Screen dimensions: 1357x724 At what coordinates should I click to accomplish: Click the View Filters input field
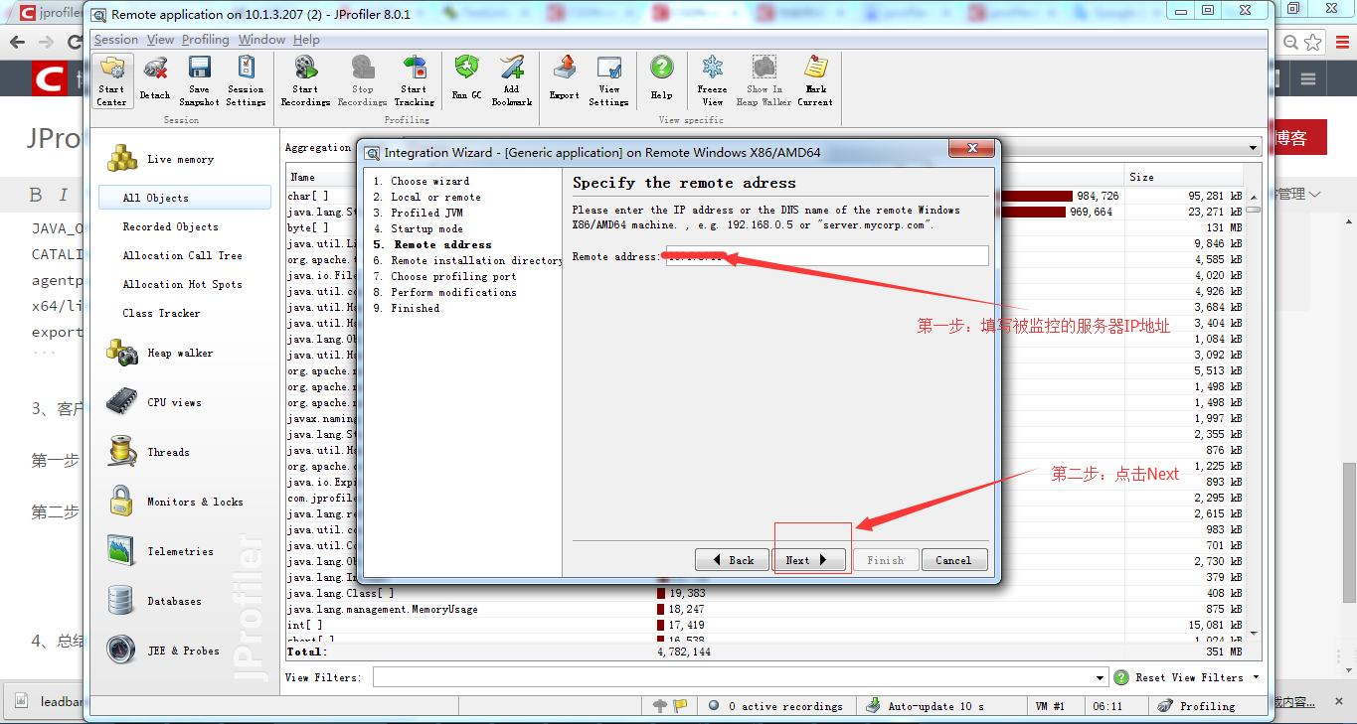(733, 677)
